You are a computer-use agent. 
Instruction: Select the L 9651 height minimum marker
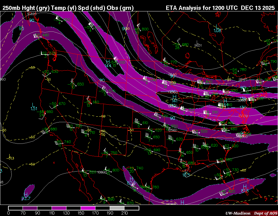(198, 44)
